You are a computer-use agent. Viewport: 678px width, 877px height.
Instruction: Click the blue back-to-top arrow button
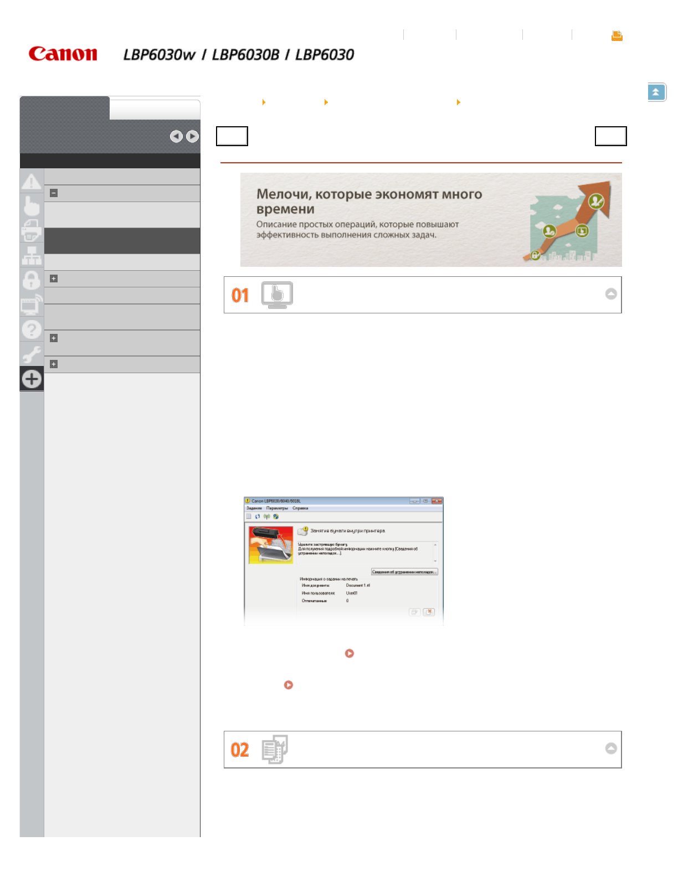[656, 92]
